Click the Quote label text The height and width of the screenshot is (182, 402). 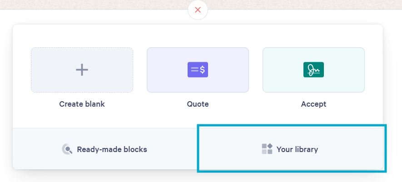pyautogui.click(x=198, y=104)
